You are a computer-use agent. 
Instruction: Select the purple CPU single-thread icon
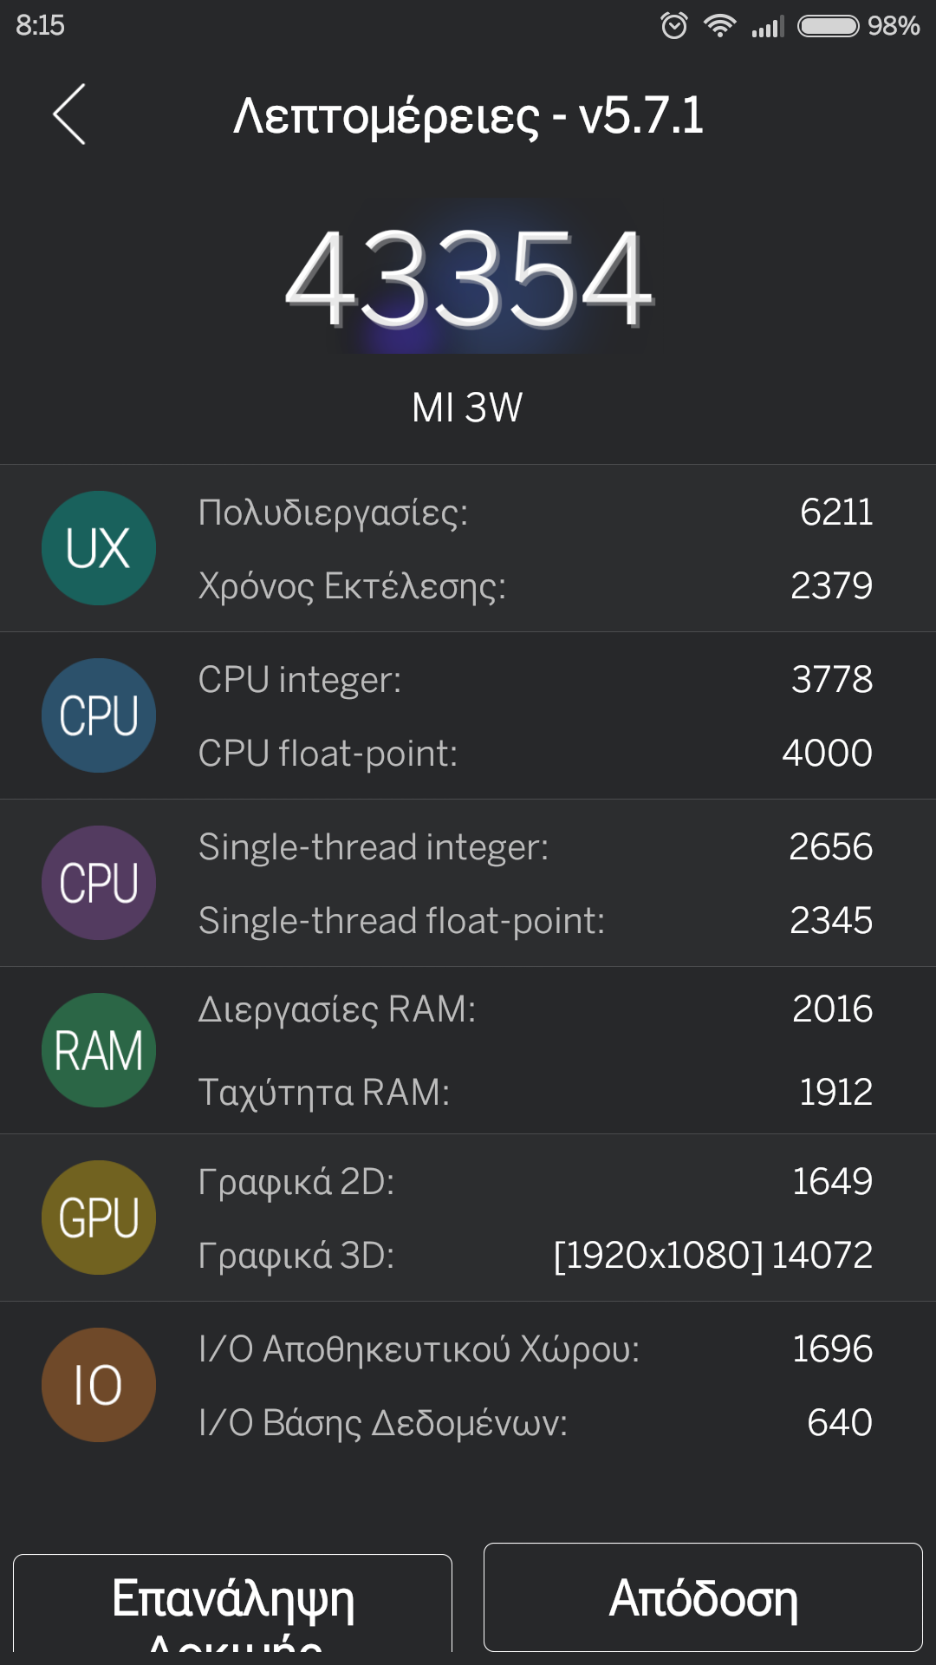tap(99, 883)
